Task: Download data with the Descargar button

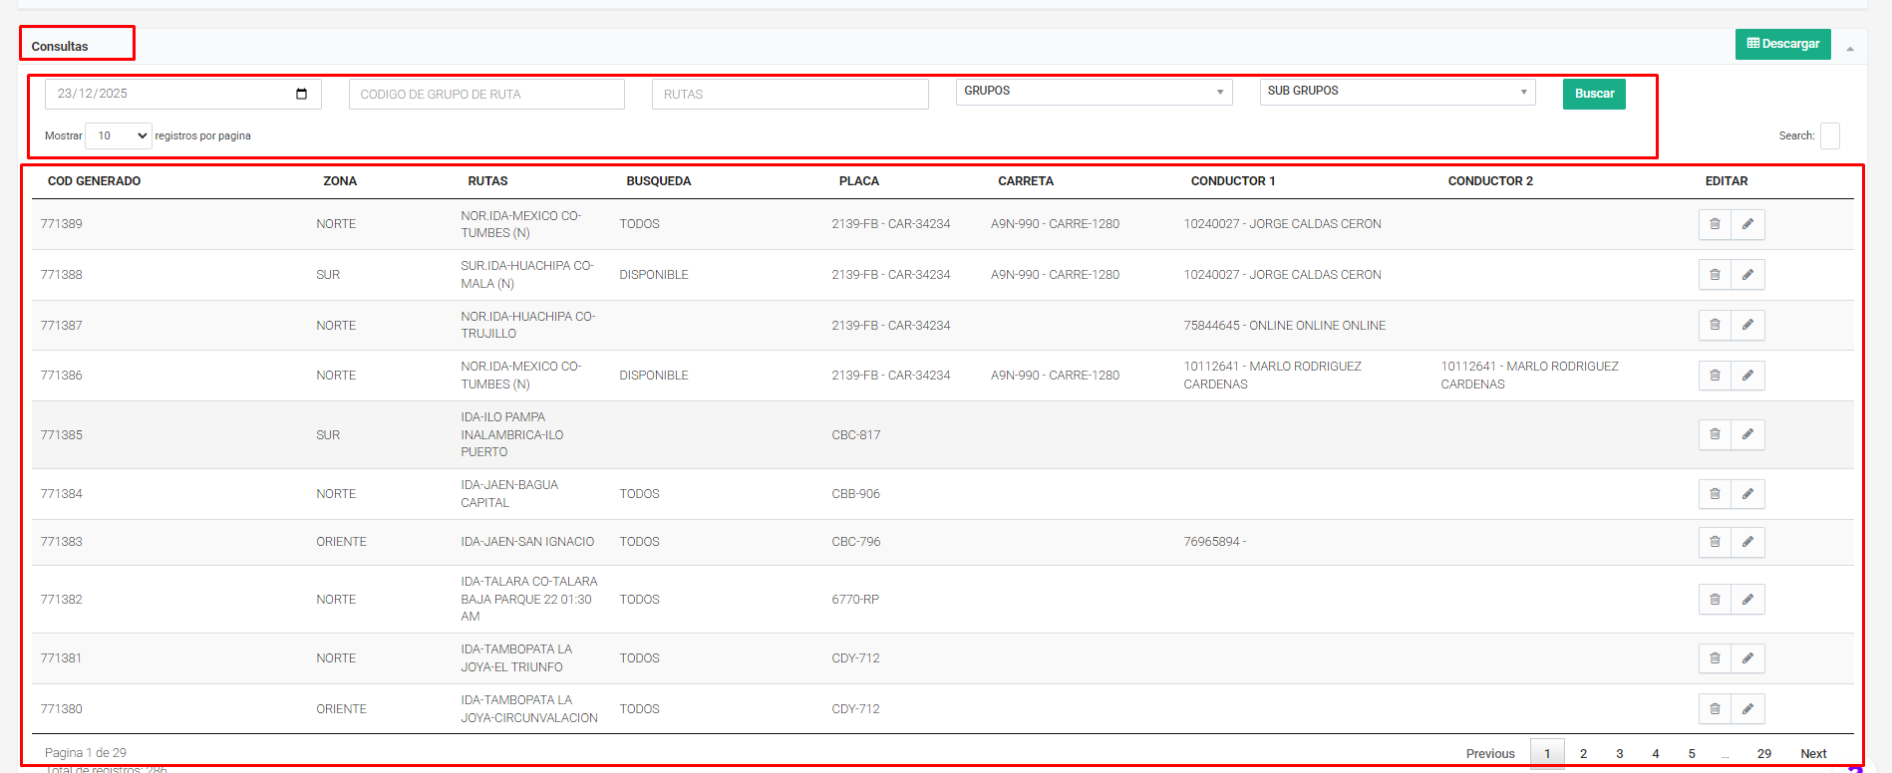Action: [x=1782, y=44]
